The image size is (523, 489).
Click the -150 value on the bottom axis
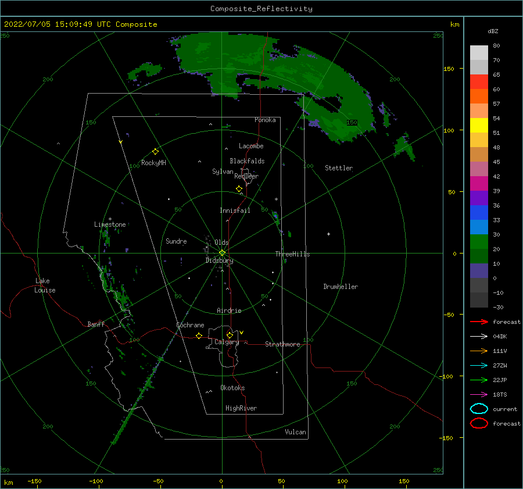pyautogui.click(x=34, y=481)
